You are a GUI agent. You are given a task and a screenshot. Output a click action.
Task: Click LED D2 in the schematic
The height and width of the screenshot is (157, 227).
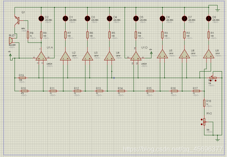click(41, 18)
